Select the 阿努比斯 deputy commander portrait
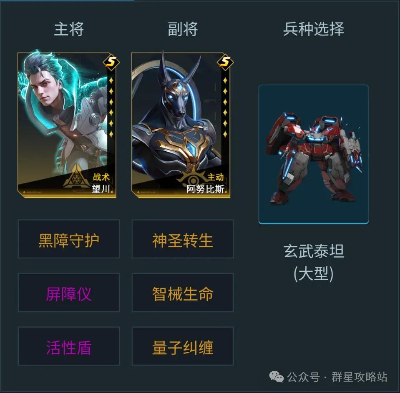Viewport: 400px width, 393px height. point(181,125)
